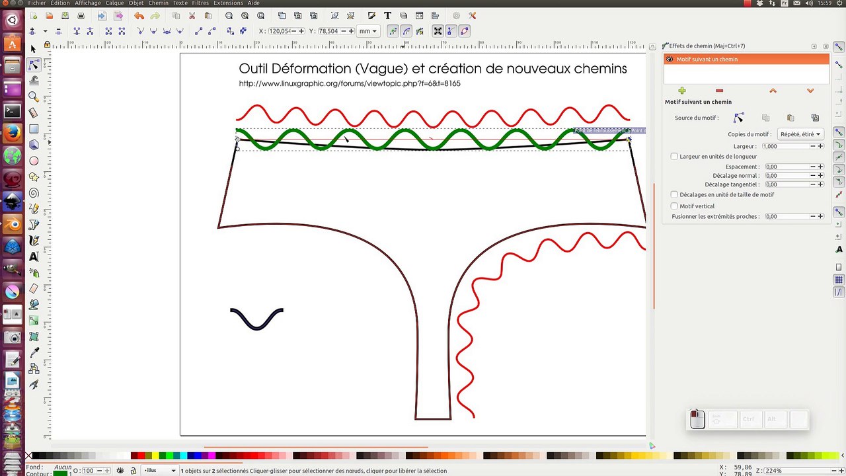Click the Open document folder icon
Screen dimensions: 846x476
[x=49, y=15]
